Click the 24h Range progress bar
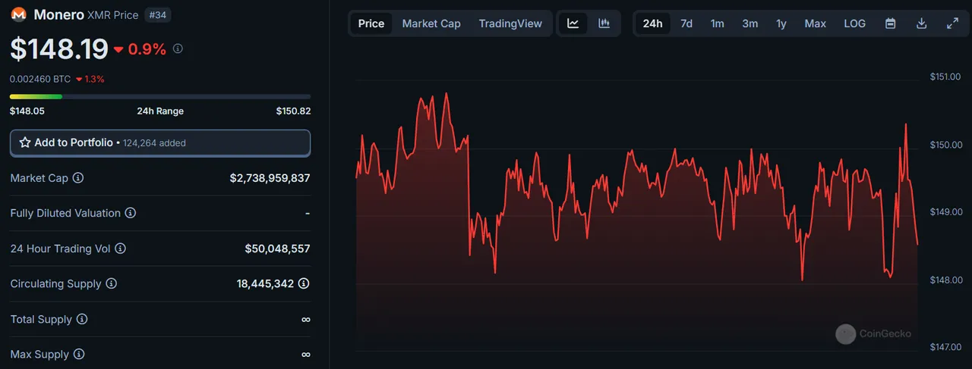 click(x=160, y=96)
